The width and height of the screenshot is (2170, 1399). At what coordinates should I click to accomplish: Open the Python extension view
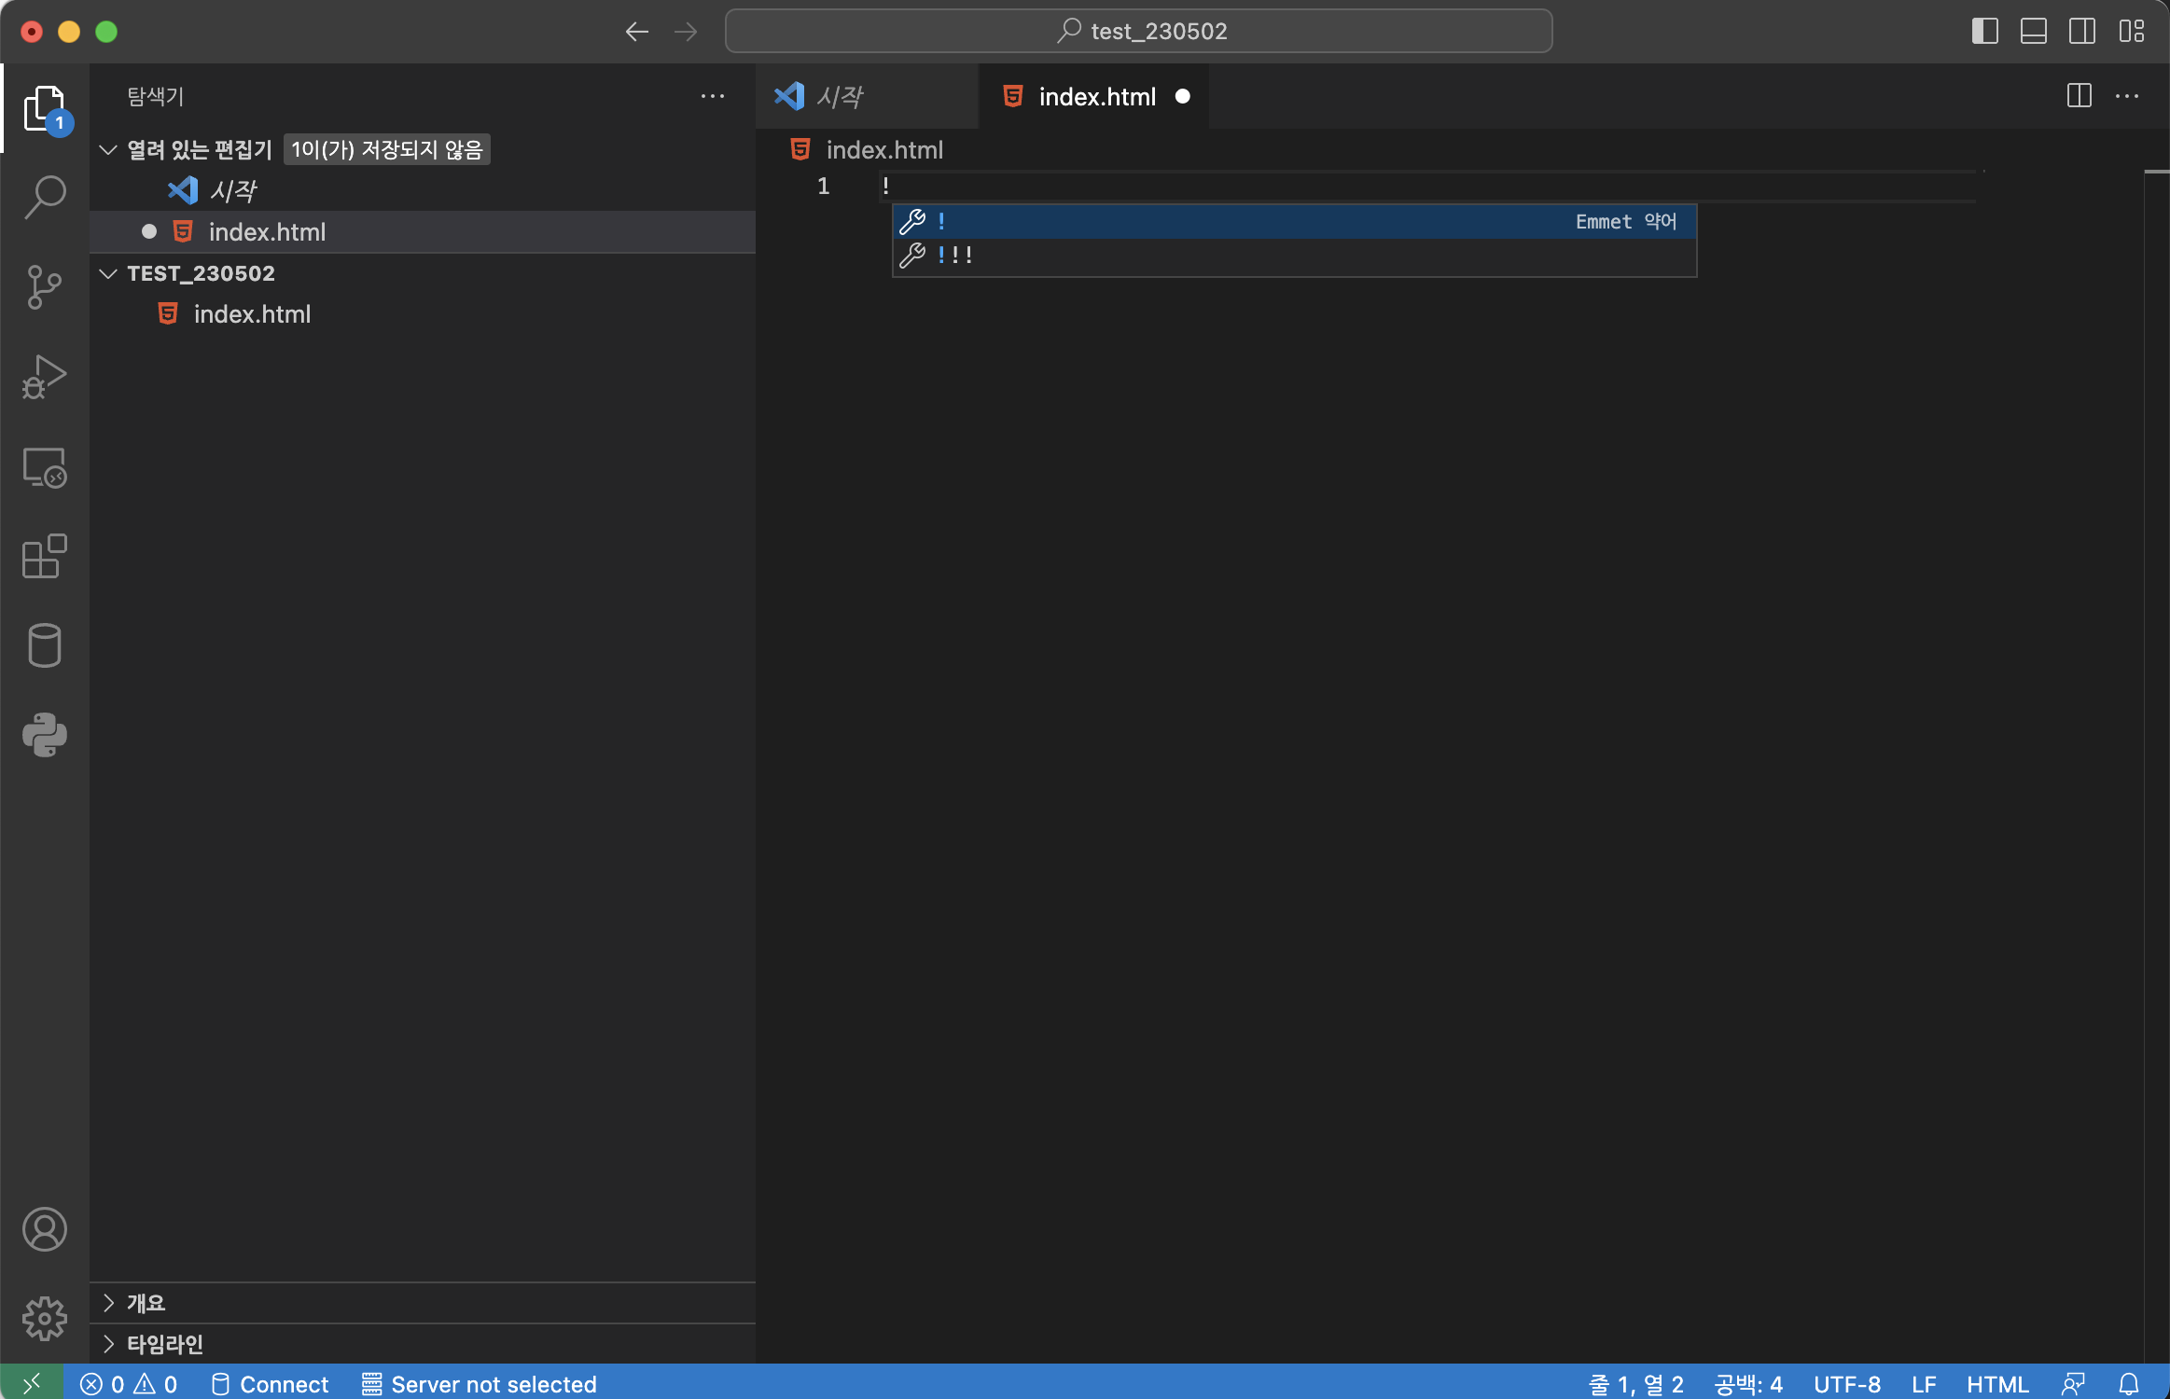click(x=44, y=735)
